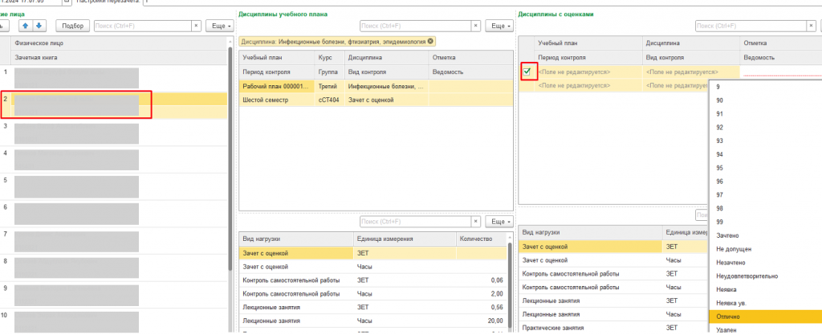
Task: Select 'Отлично' from the grade list
Action: tap(729, 317)
